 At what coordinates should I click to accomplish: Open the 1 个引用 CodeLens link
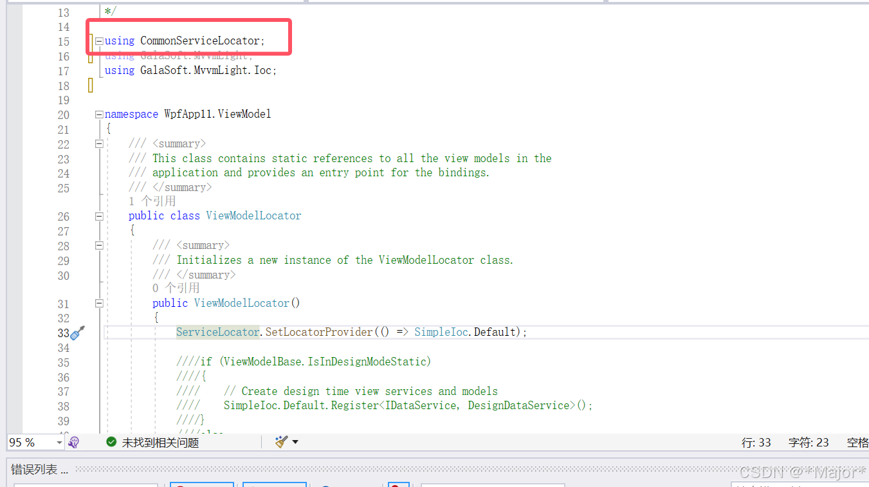(x=152, y=201)
